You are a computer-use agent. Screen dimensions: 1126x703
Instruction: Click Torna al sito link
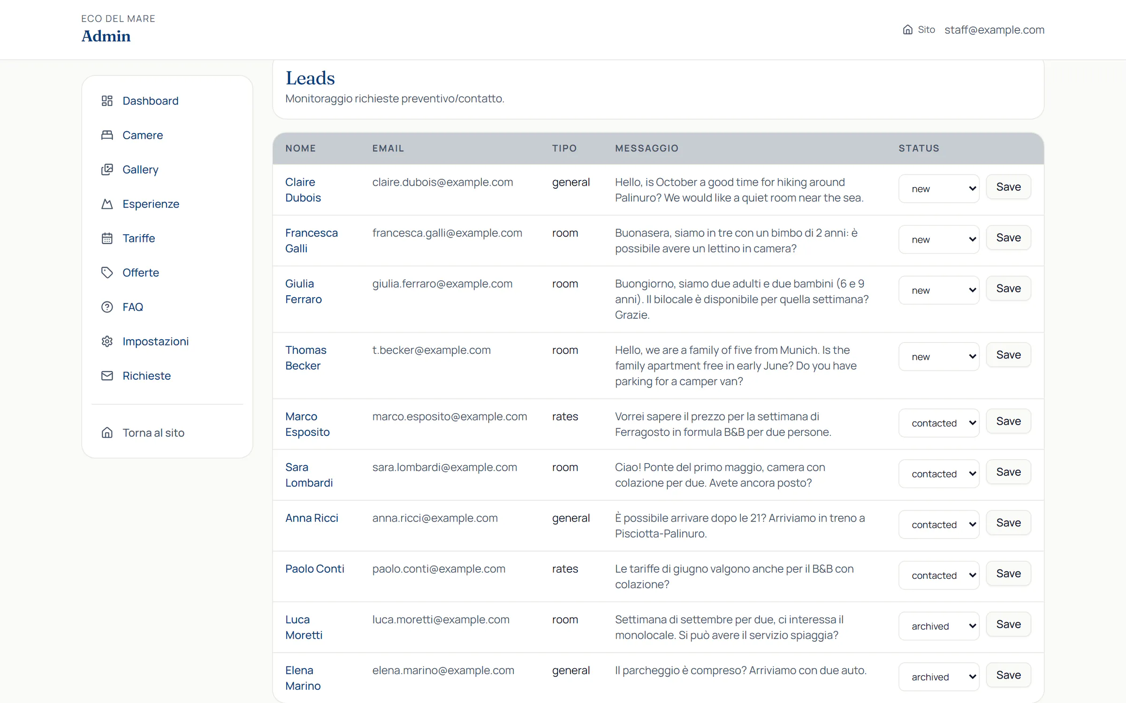pos(167,433)
